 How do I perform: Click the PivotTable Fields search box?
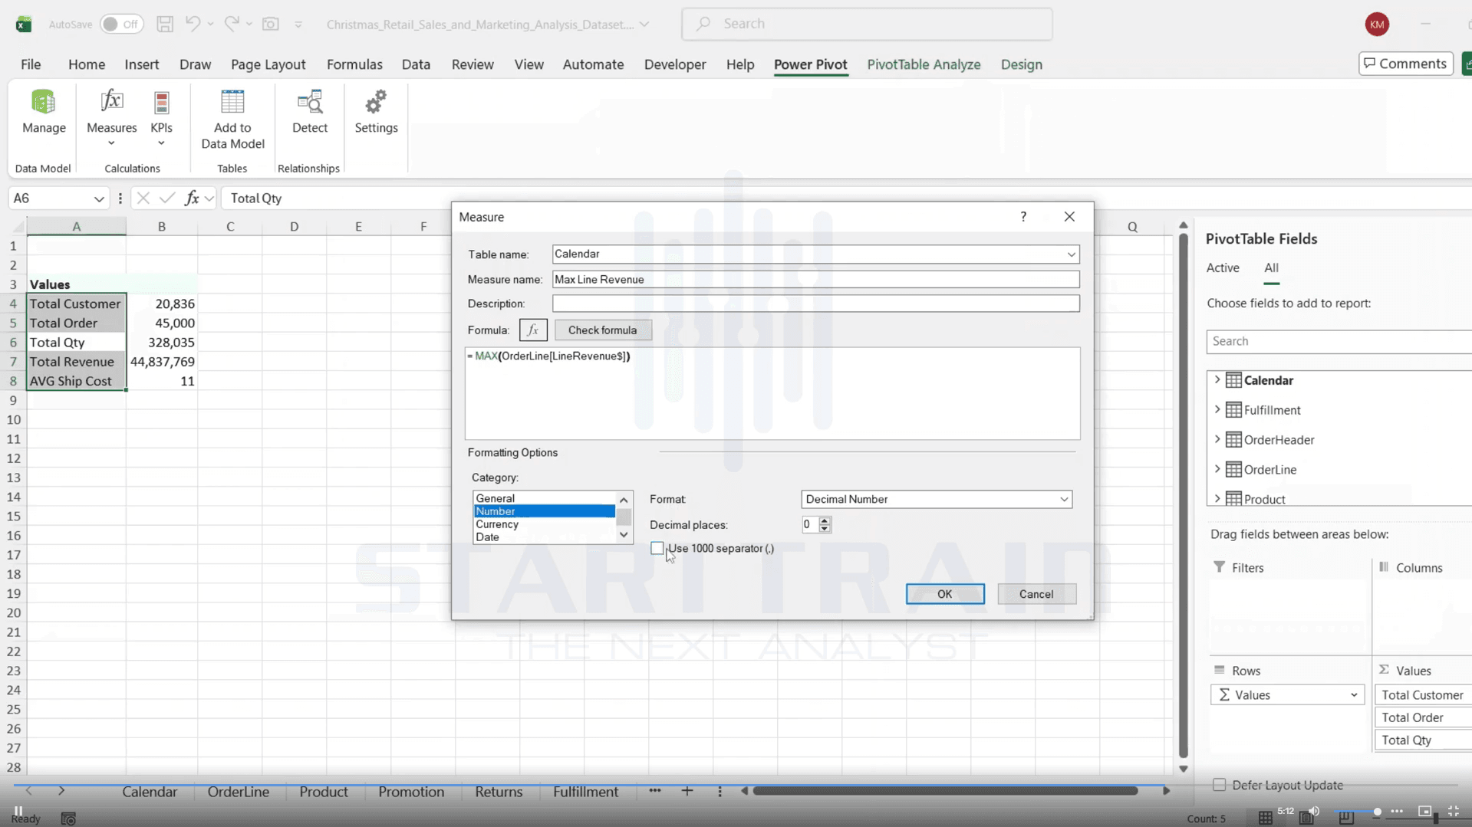(x=1339, y=341)
